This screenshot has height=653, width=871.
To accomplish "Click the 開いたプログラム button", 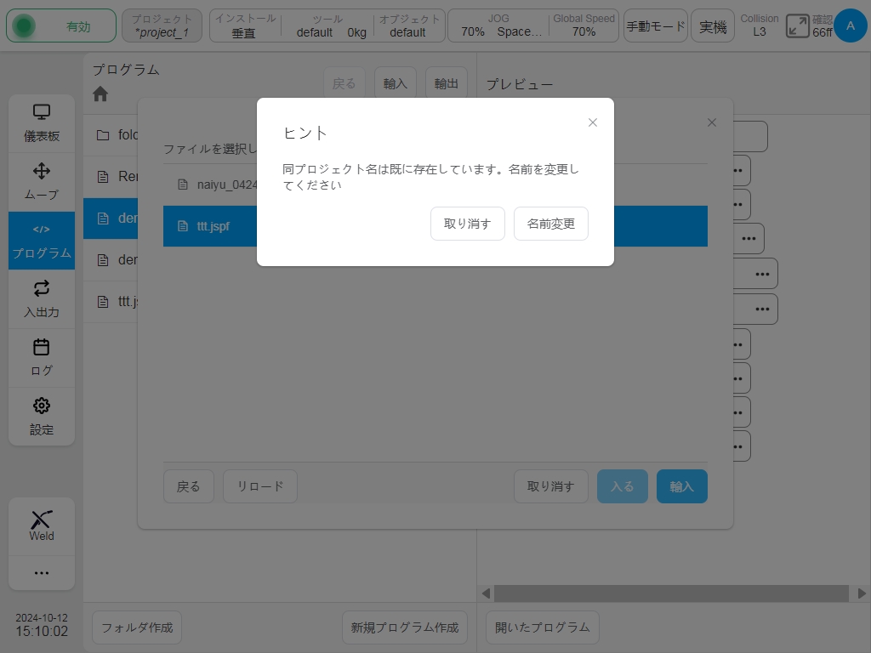I will point(542,627).
